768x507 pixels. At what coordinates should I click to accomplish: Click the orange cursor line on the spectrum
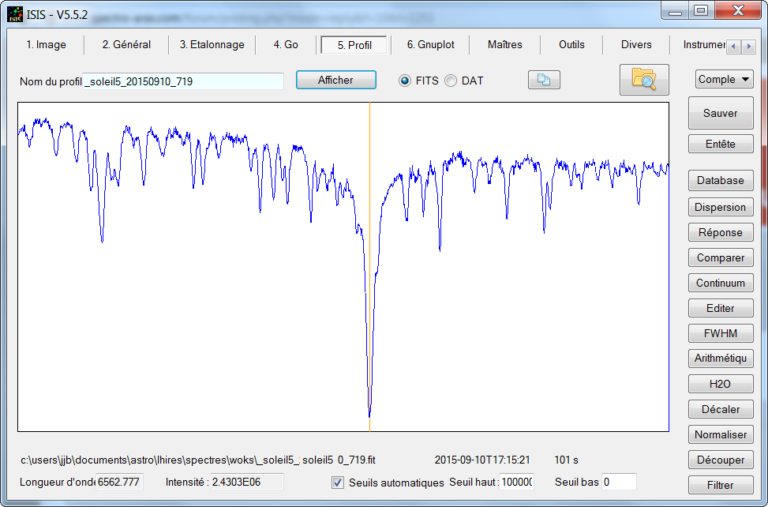pyautogui.click(x=370, y=266)
